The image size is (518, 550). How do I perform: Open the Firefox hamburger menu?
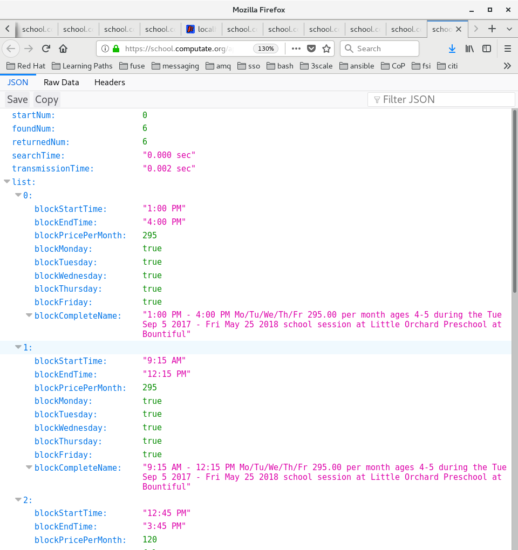[507, 49]
